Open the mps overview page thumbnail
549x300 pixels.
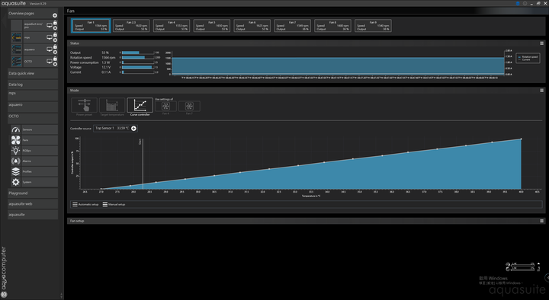[x=17, y=37]
